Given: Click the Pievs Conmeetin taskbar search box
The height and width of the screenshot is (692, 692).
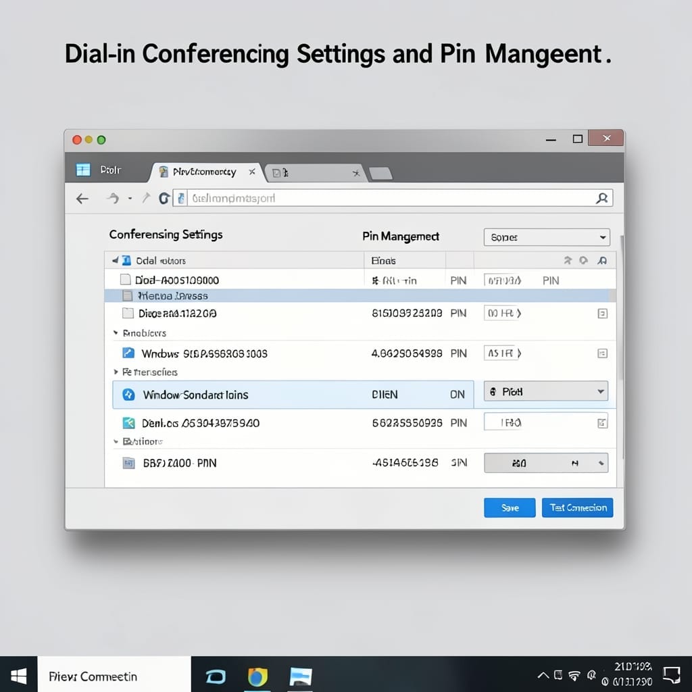Looking at the screenshot, I should [114, 676].
